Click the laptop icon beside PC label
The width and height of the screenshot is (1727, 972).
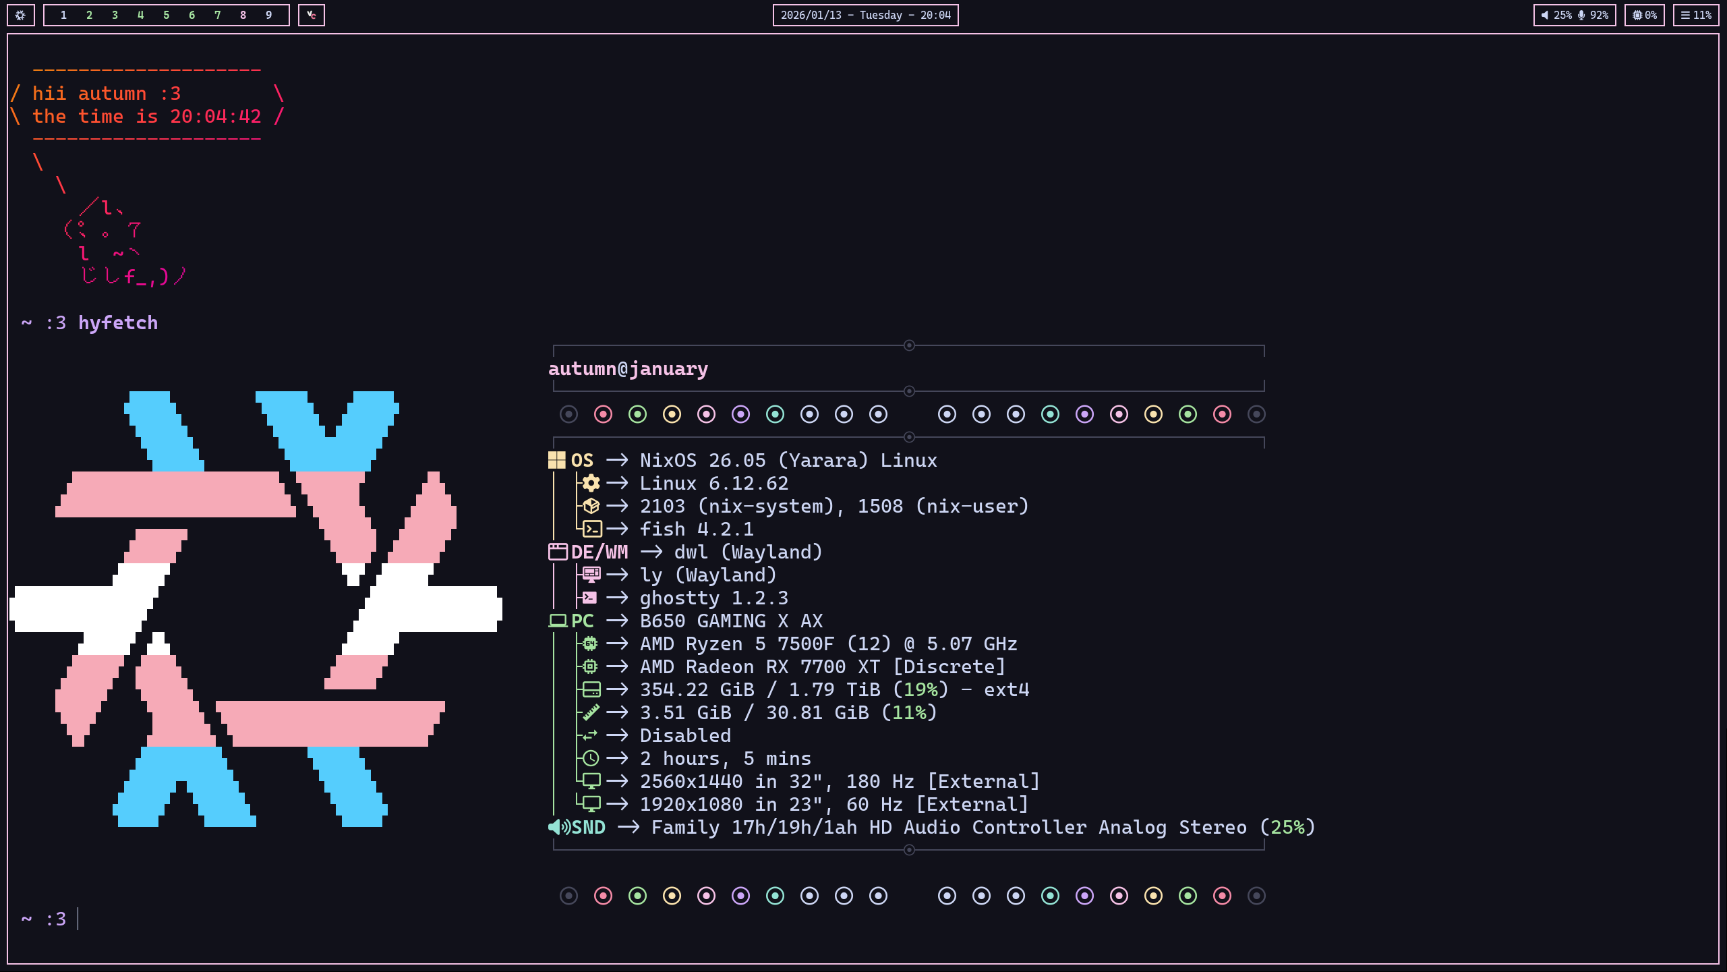coord(558,621)
